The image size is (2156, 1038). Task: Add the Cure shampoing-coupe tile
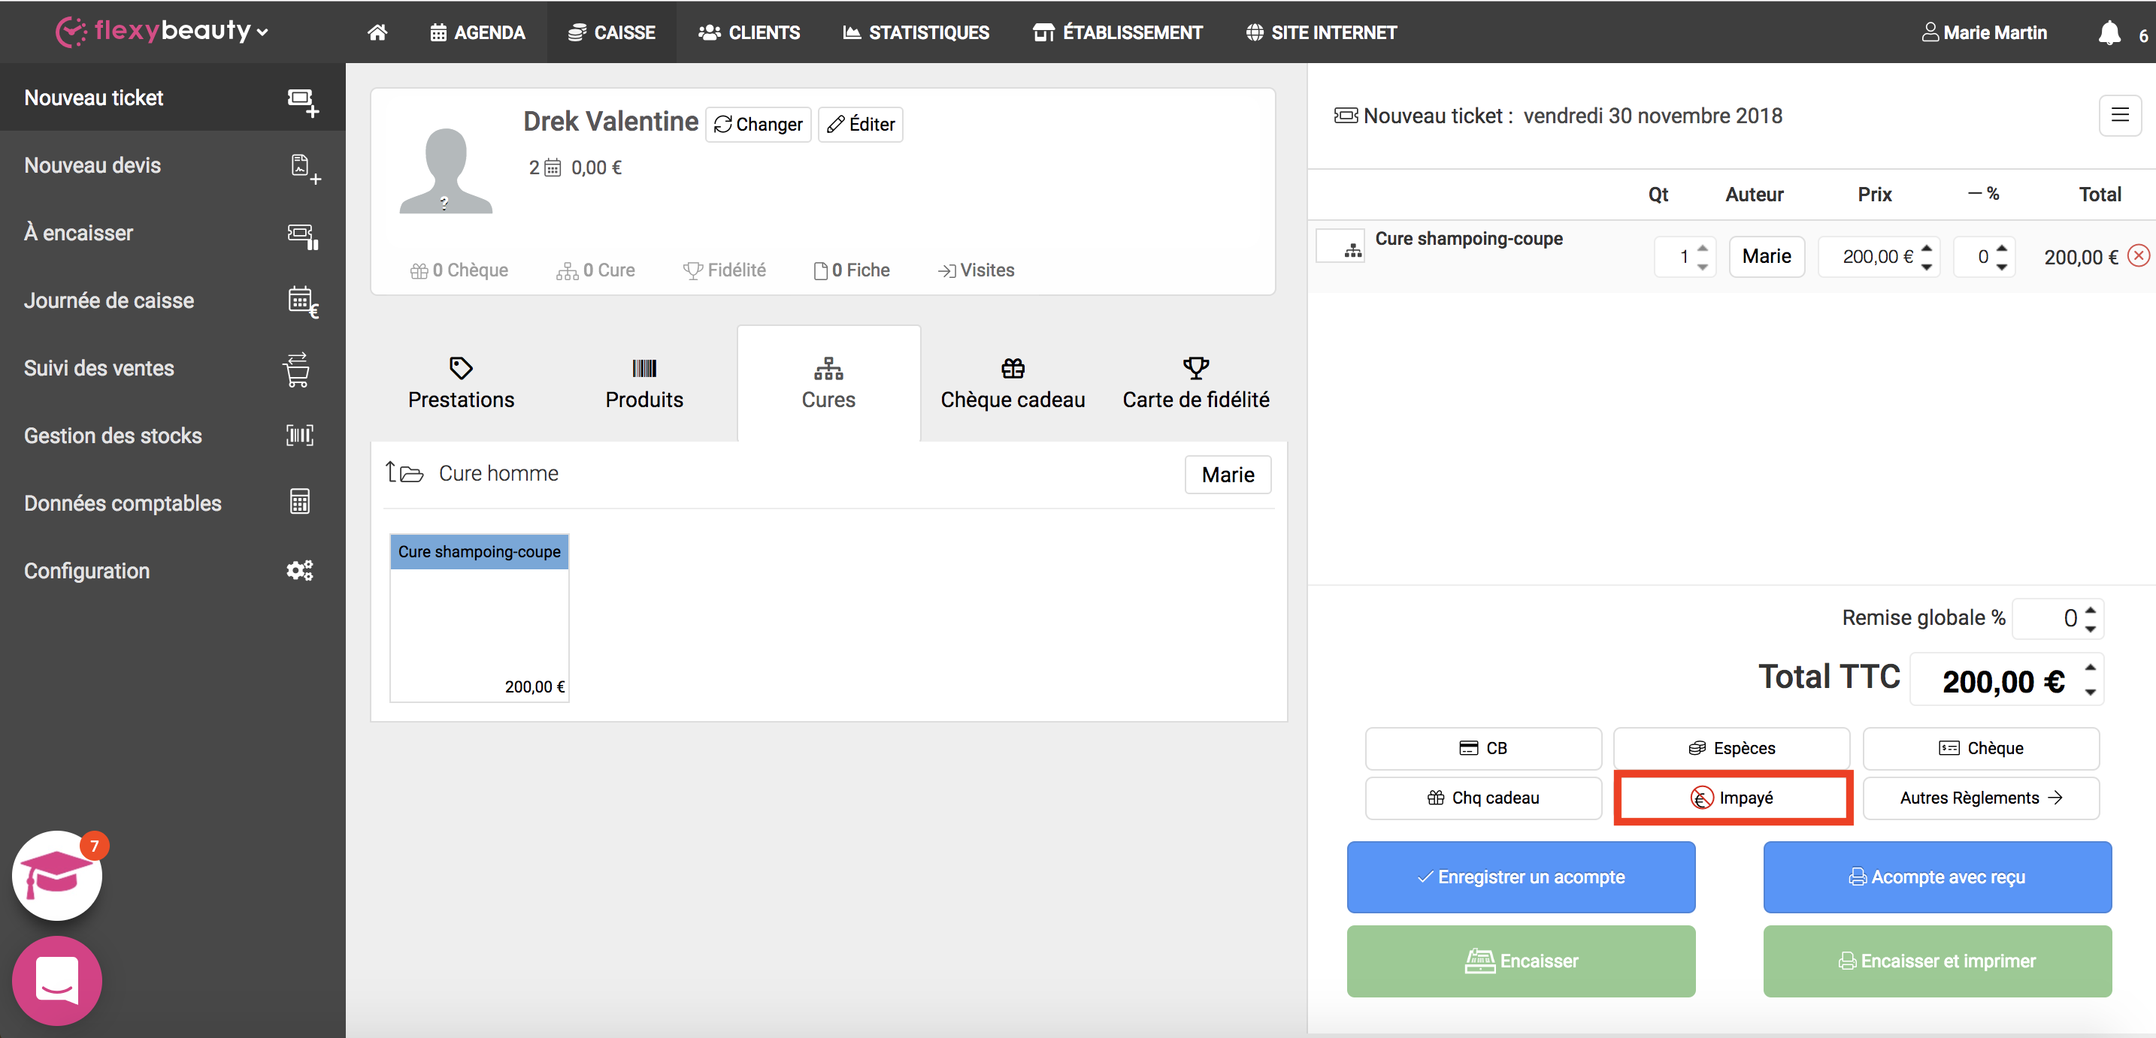(480, 617)
